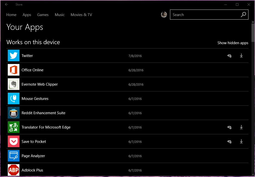Download Translator For Microsoft Edge
The image size is (255, 177).
241,127
